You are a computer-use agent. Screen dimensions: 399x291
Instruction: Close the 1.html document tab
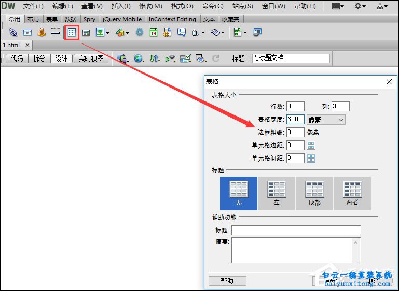point(27,45)
